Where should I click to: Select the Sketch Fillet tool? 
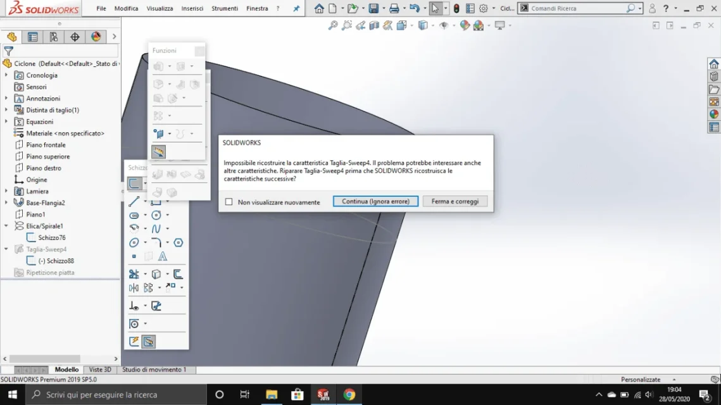tap(156, 242)
